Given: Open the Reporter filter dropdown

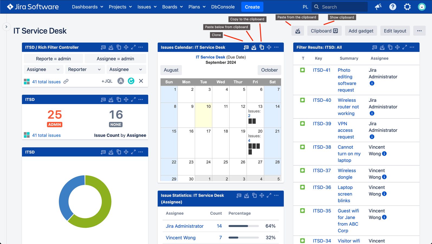Looking at the screenshot, I should point(85,69).
